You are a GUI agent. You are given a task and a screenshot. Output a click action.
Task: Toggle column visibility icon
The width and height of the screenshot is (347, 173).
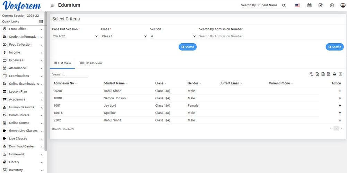[x=340, y=74]
